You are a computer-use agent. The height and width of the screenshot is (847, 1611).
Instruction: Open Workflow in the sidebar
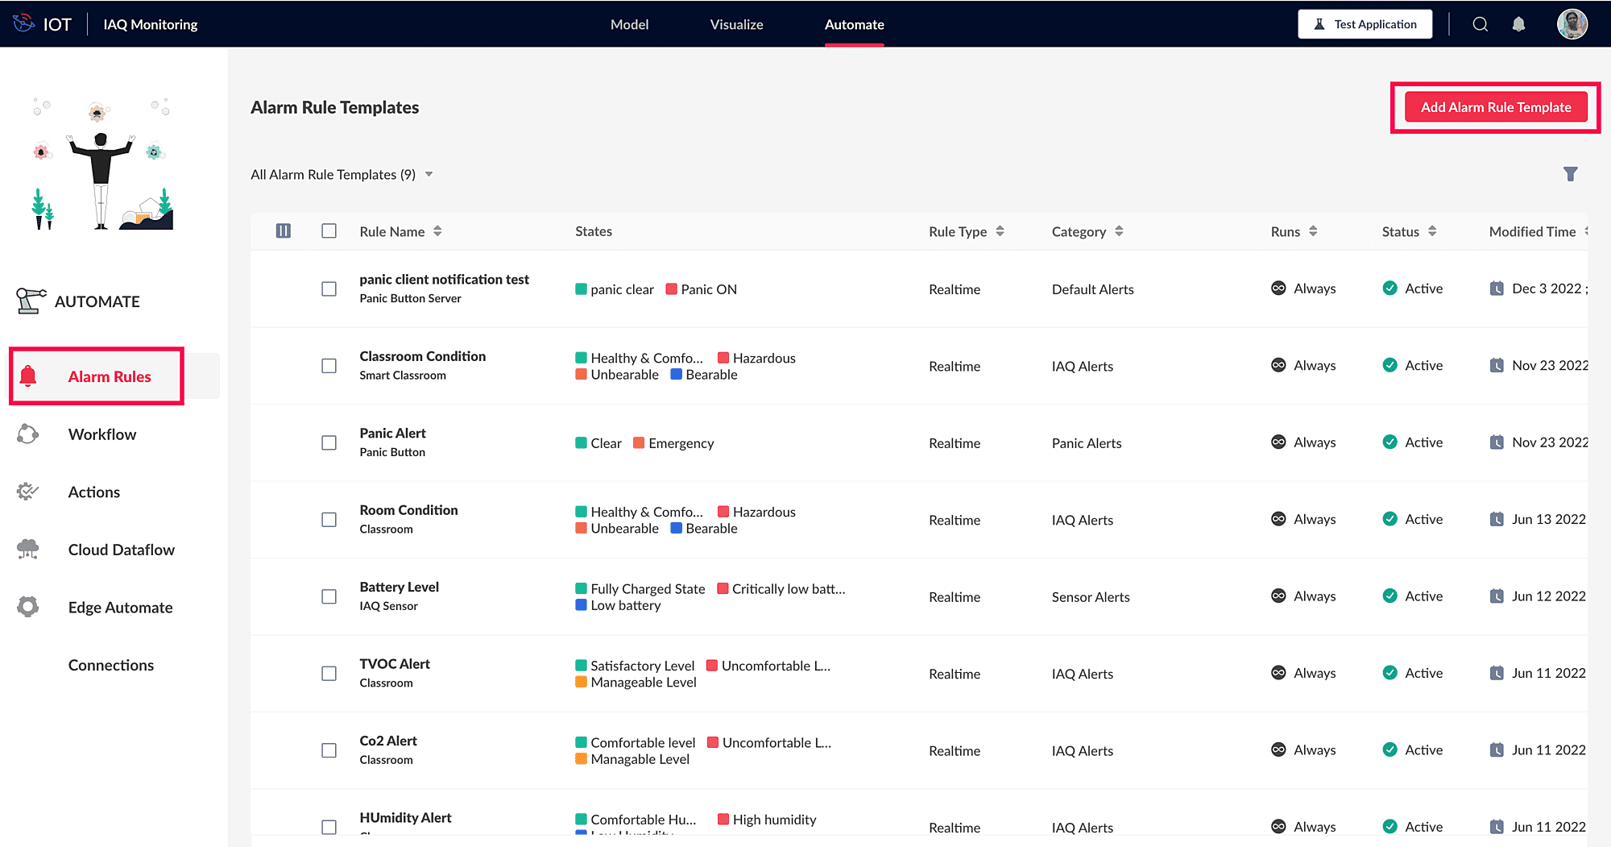(102, 434)
